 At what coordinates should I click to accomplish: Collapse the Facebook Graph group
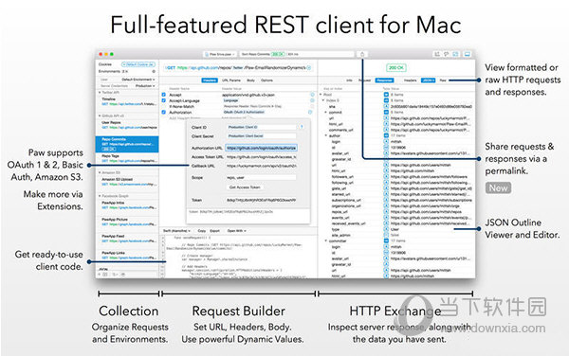pos(100,196)
